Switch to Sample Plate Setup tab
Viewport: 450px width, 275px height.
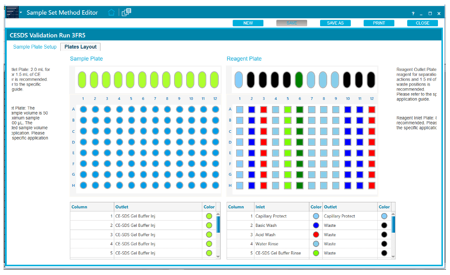coord(35,47)
